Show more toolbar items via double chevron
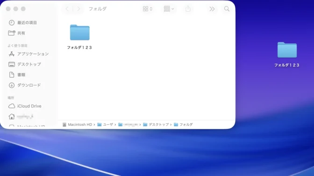314x176 pixels. point(212,9)
